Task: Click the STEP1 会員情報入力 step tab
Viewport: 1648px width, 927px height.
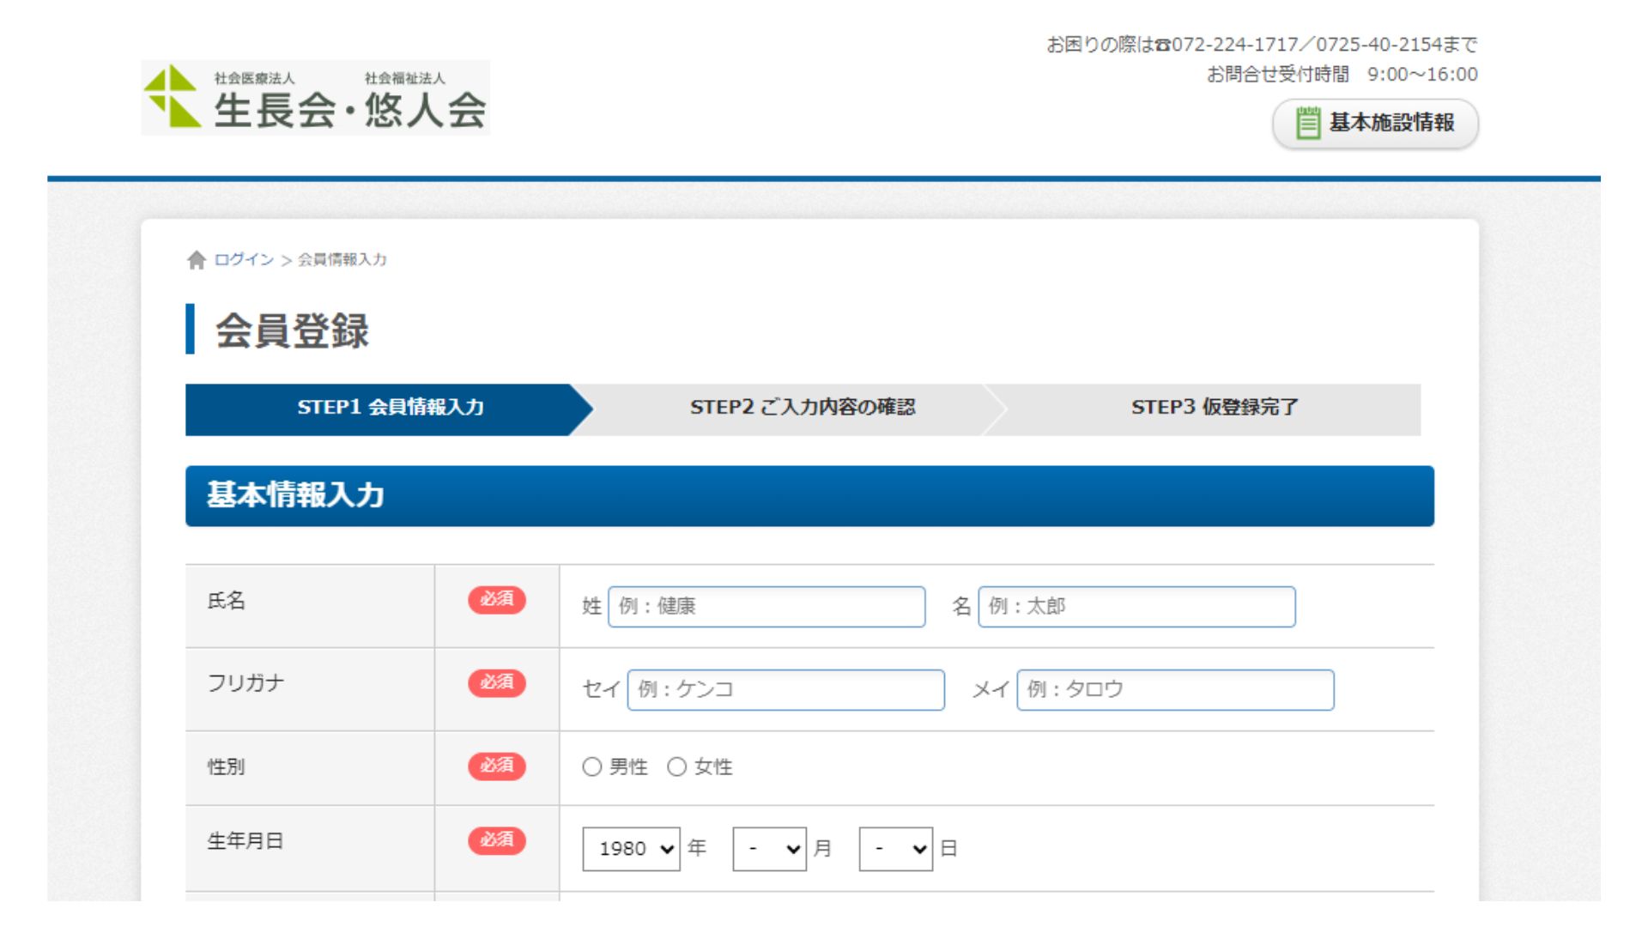Action: click(390, 408)
